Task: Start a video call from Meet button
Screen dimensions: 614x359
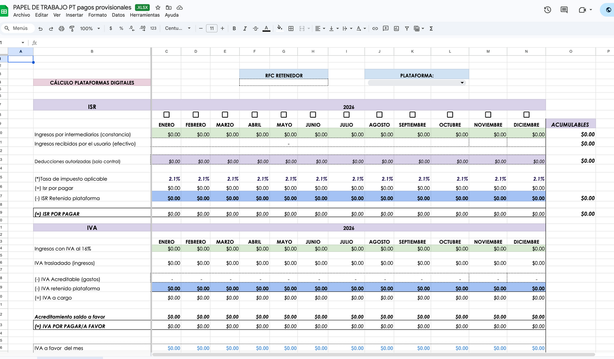Action: pos(585,10)
